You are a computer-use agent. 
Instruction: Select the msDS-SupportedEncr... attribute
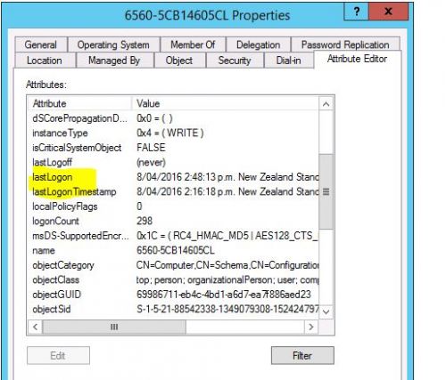click(174, 236)
